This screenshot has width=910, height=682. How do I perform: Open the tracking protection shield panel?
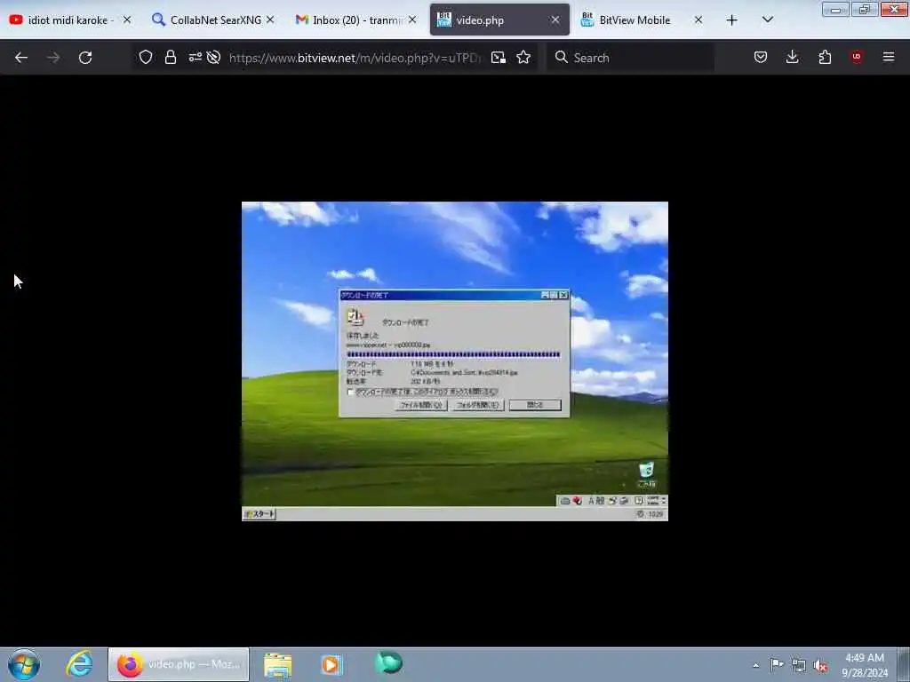pyautogui.click(x=146, y=57)
